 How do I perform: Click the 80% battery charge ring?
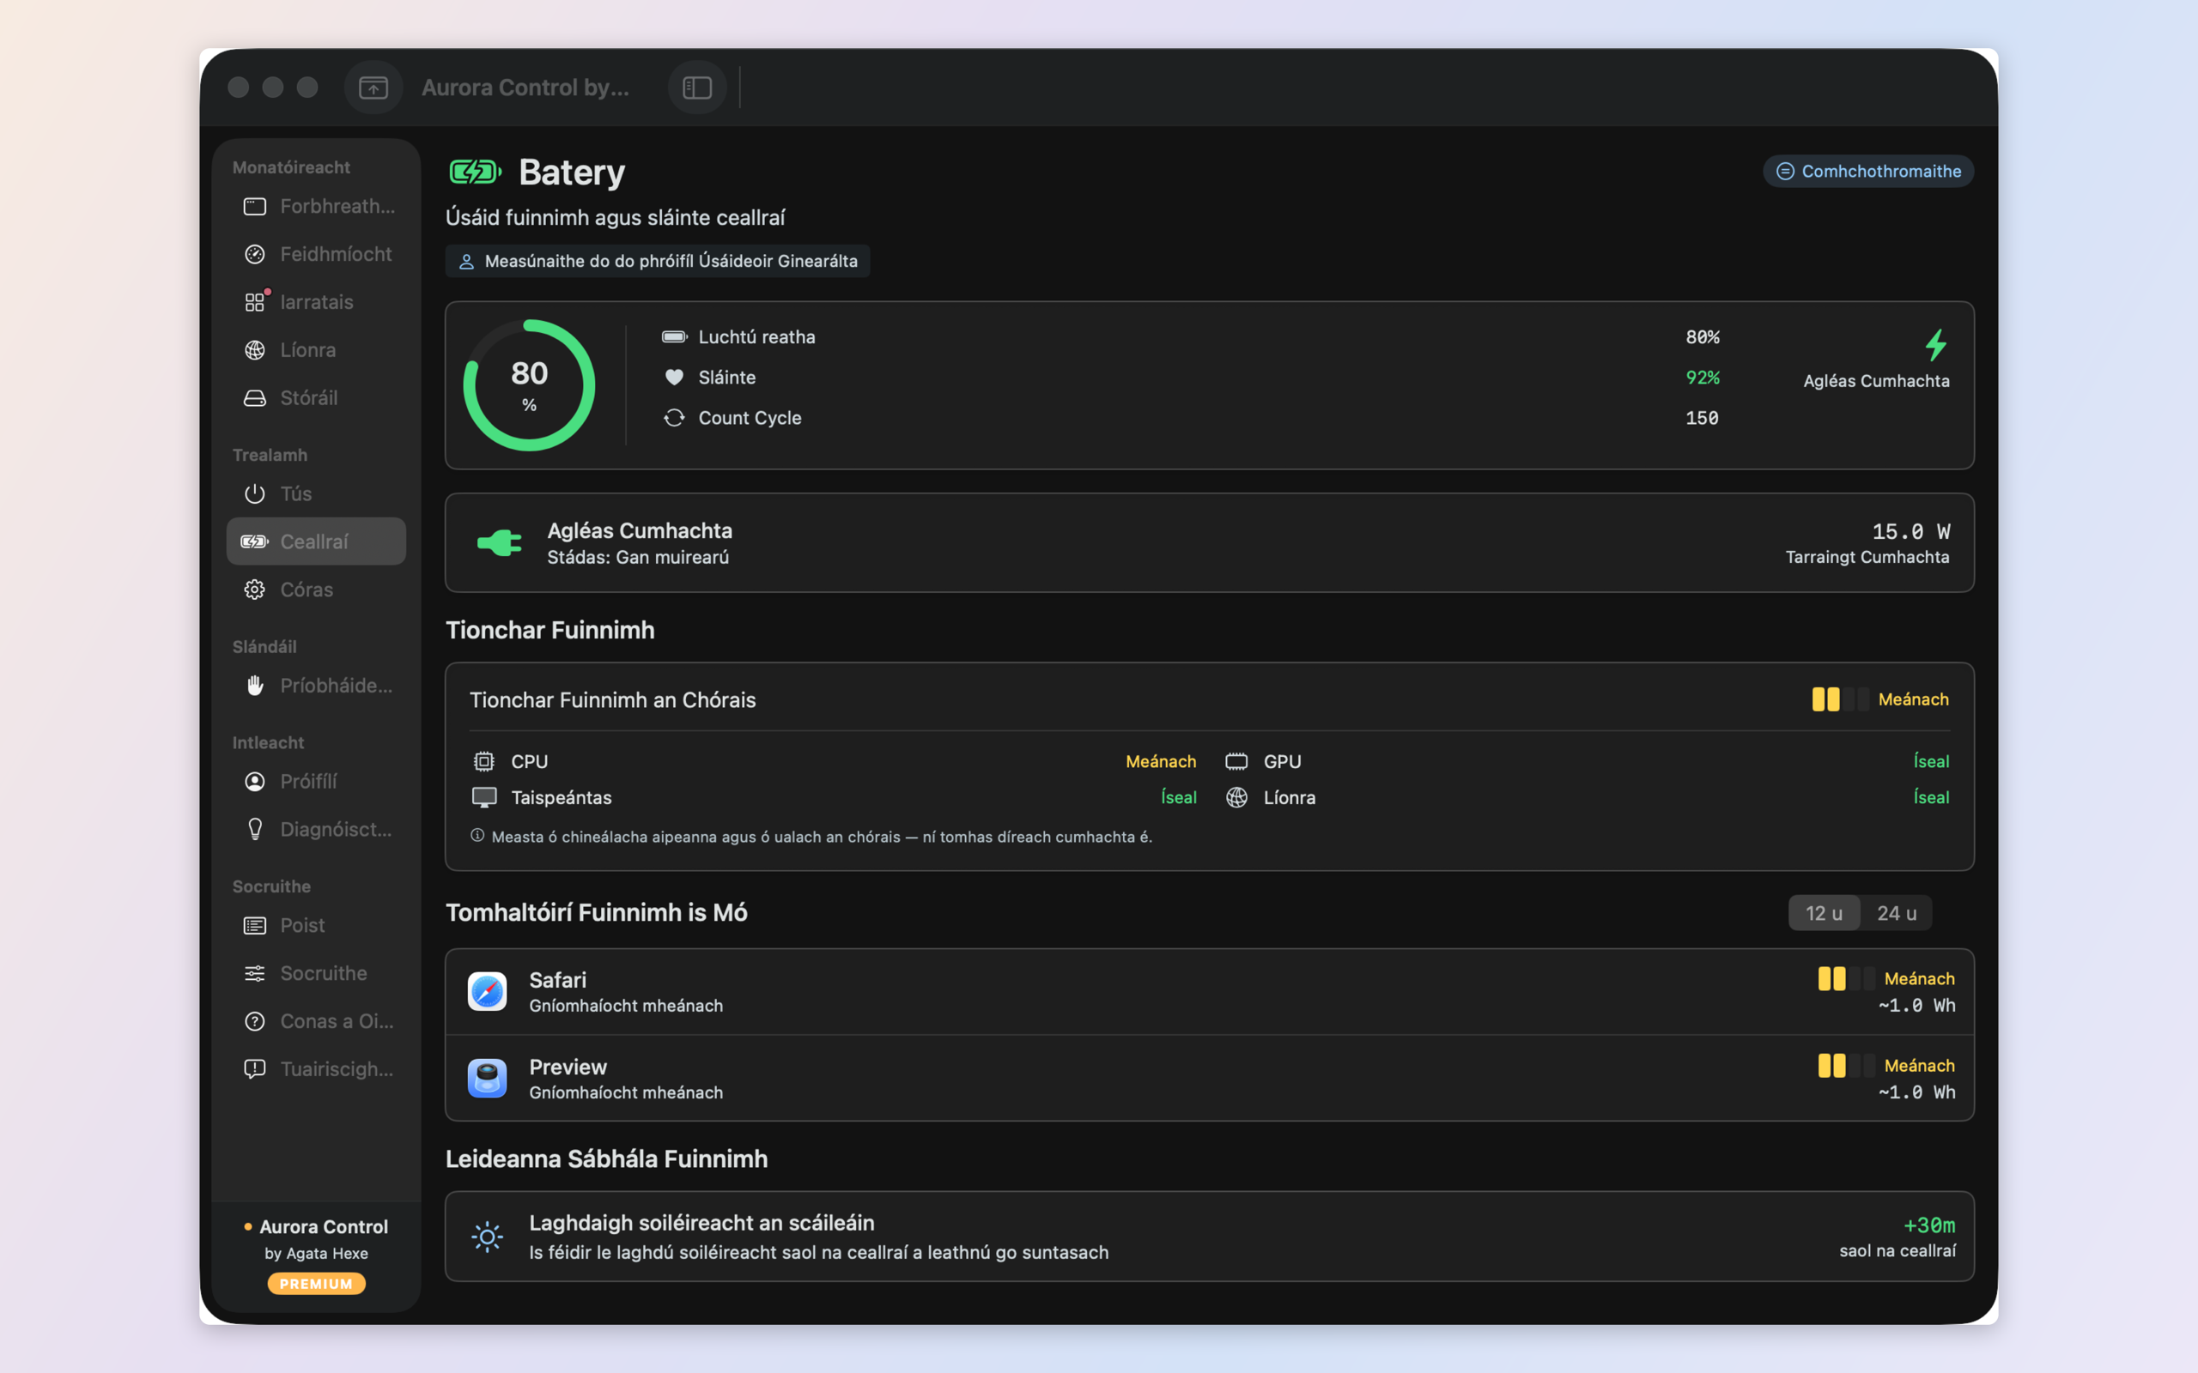click(530, 385)
